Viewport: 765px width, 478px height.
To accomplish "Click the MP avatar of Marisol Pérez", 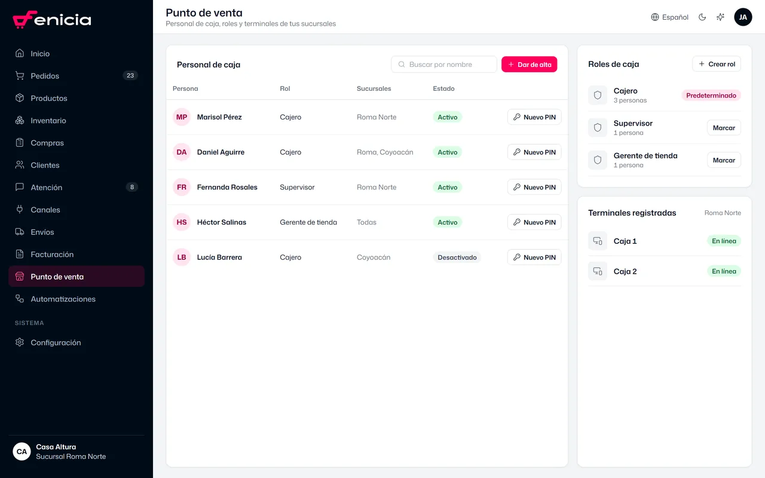I will (x=182, y=117).
